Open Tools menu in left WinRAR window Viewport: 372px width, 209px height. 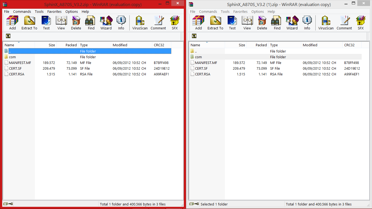39,12
